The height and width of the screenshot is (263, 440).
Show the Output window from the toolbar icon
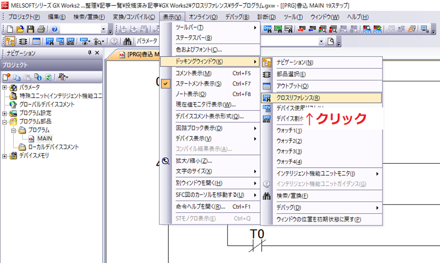coord(36,42)
